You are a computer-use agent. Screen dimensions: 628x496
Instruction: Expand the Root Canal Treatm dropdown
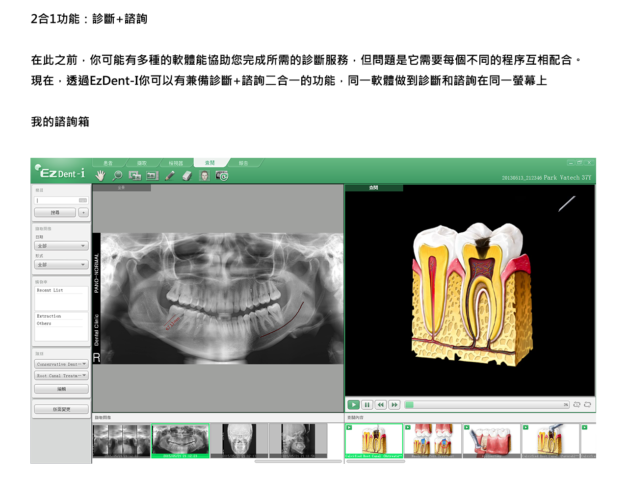[x=61, y=376]
